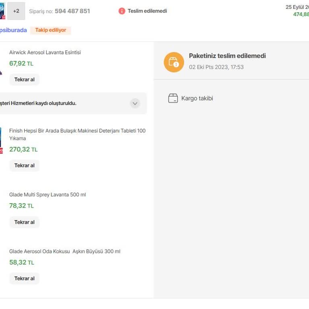Screen dimensions: 309x309
Task: Click the Kargo takibi box icon
Action: [x=173, y=98]
